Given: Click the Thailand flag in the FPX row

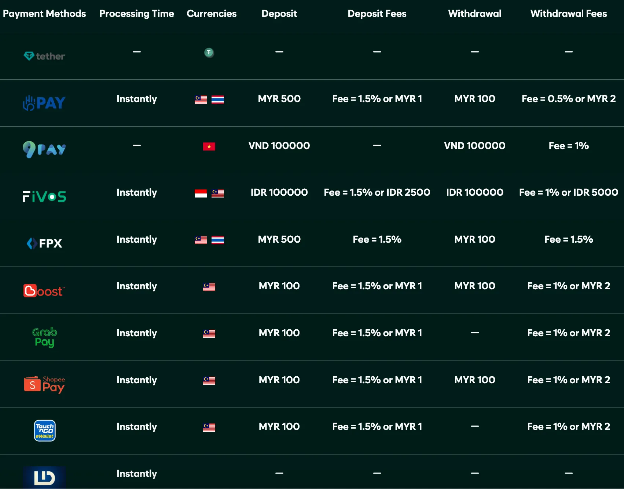Looking at the screenshot, I should (218, 240).
